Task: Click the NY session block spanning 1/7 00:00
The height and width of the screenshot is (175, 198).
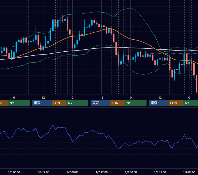Action: tap(77, 103)
